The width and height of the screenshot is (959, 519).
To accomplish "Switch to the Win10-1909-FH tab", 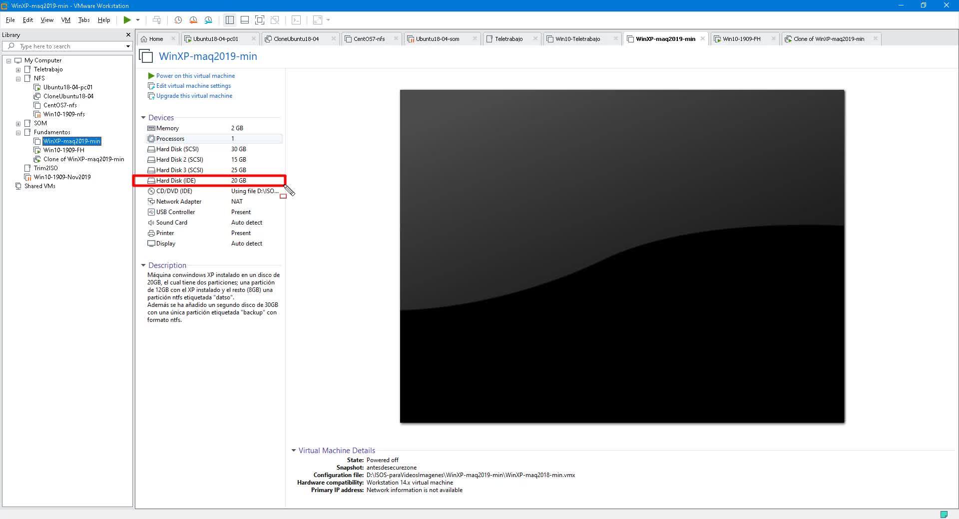I will click(x=742, y=39).
